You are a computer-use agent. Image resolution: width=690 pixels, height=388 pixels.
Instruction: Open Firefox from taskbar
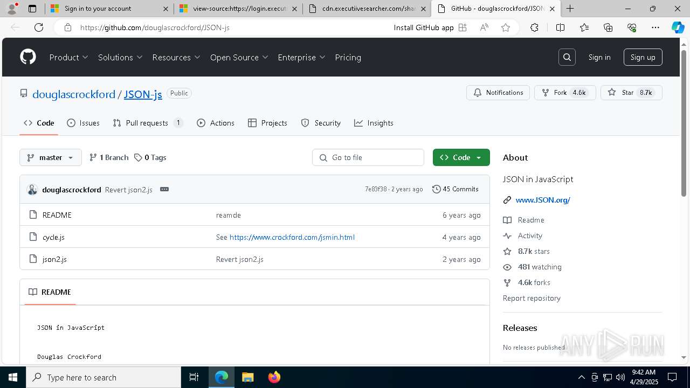point(274,377)
